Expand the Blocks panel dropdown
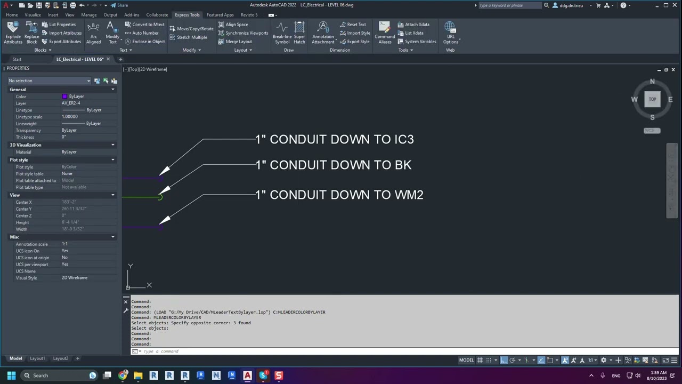This screenshot has height=384, width=682. [x=43, y=50]
